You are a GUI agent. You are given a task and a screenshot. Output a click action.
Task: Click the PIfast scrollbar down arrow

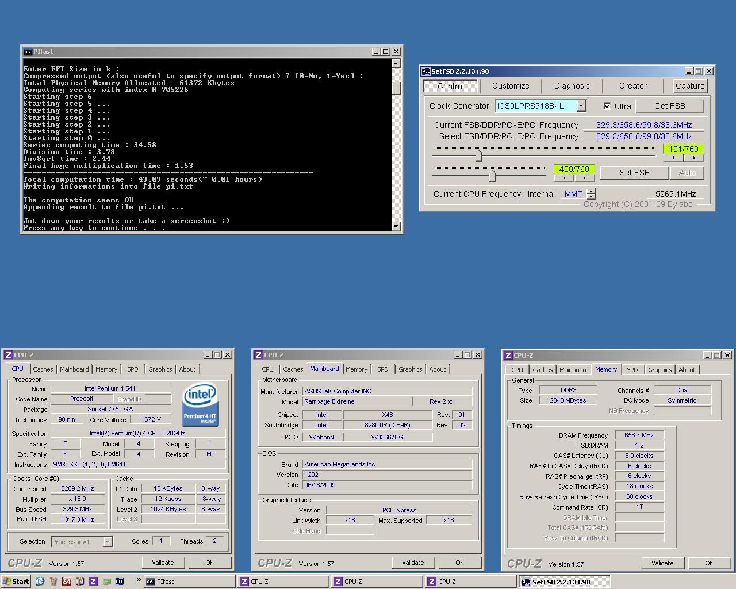point(396,227)
